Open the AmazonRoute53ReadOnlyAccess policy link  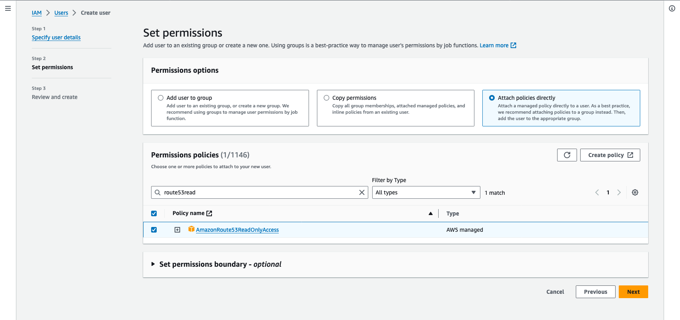coord(237,230)
